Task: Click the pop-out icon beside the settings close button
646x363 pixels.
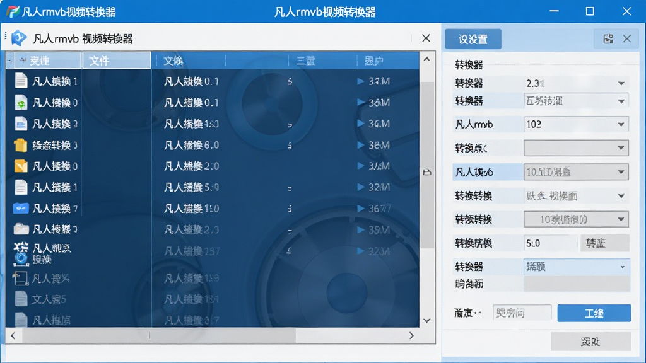Action: coord(608,38)
